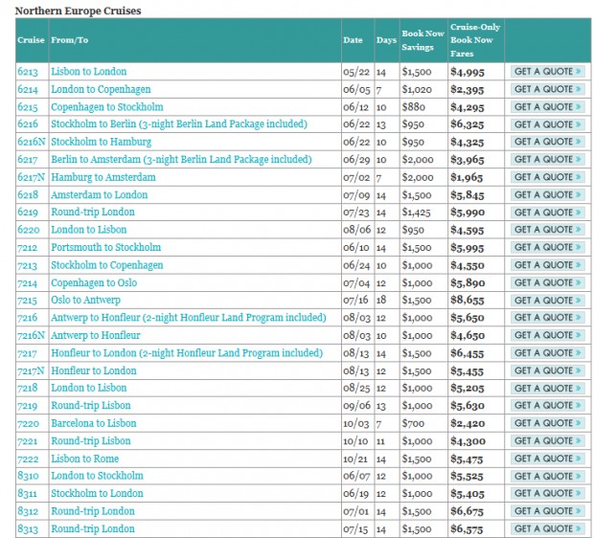Get a quote for cruise 6215
The width and height of the screenshot is (594, 538).
tap(547, 107)
